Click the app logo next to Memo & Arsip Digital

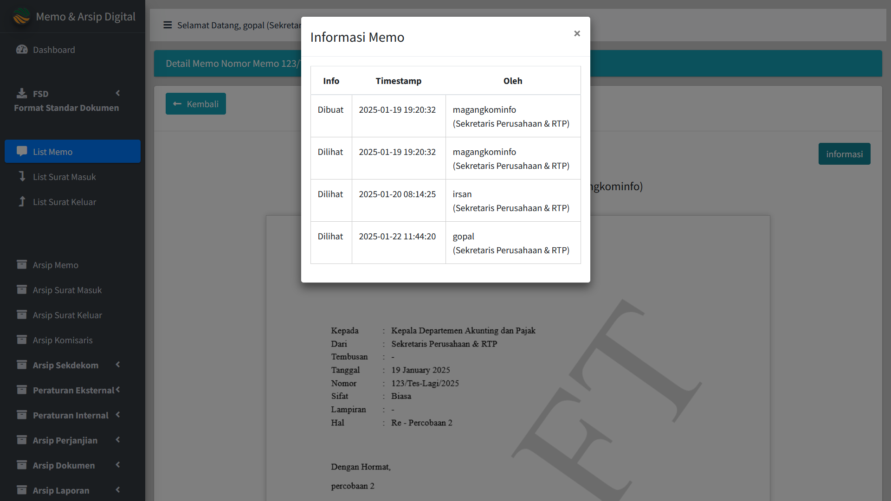click(21, 16)
